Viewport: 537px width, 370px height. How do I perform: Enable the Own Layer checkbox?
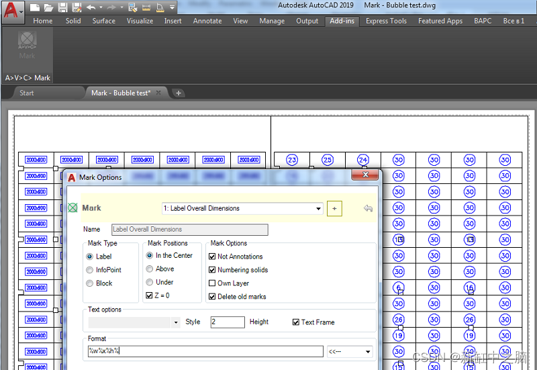tap(213, 283)
